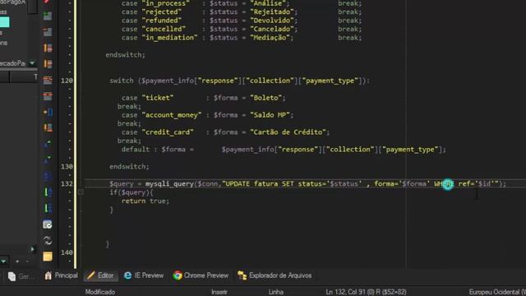Click the "Boleto" string in code
526x296 pixels.
click(265, 98)
